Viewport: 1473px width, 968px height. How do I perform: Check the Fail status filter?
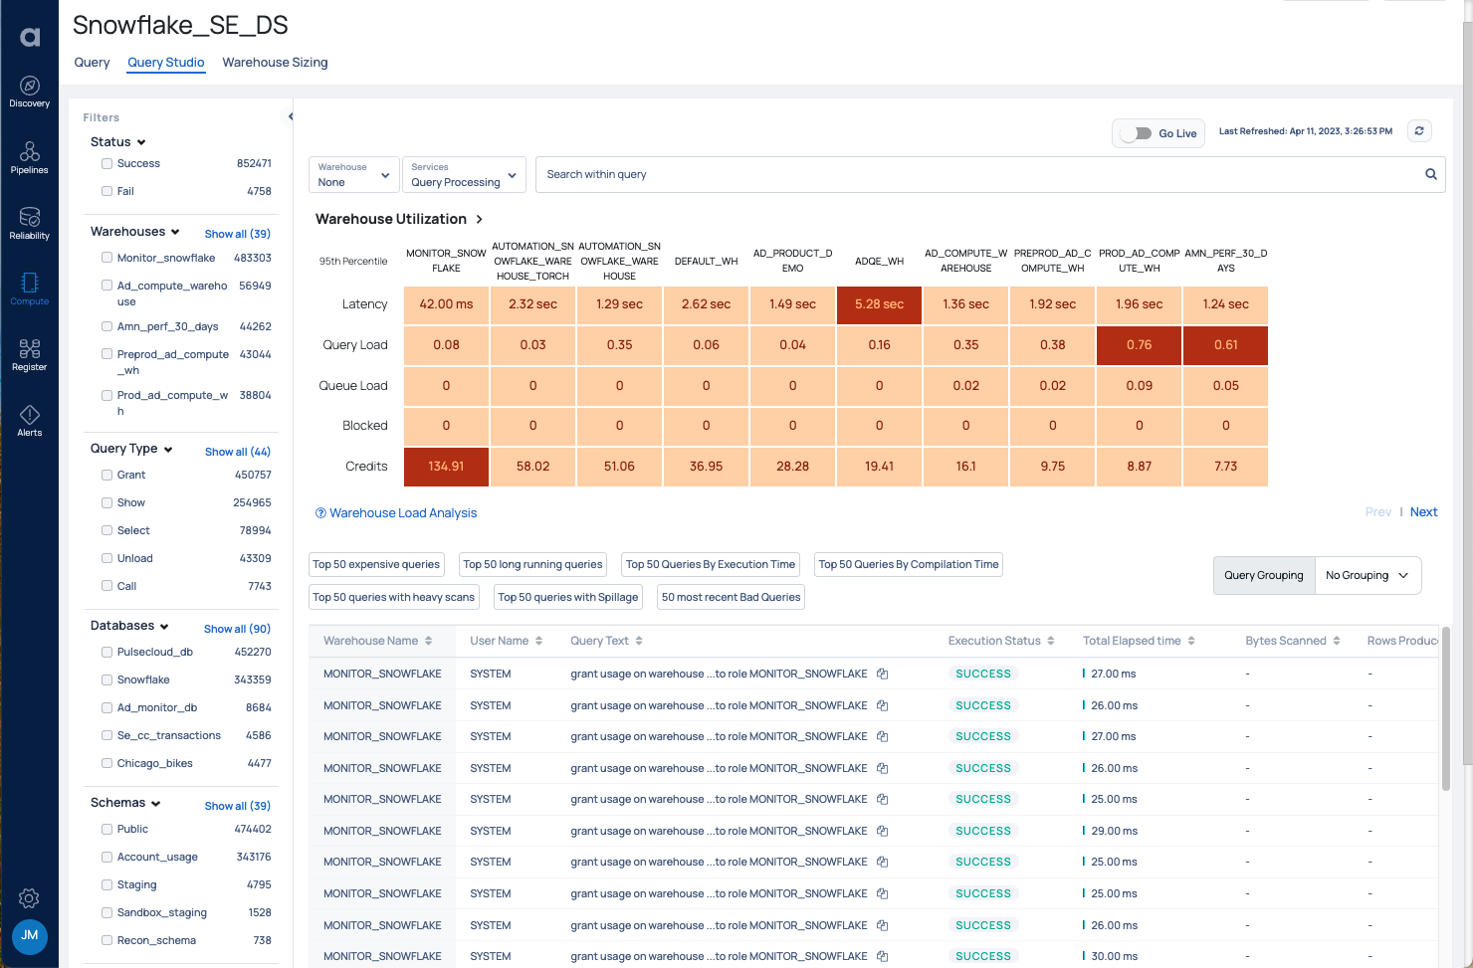click(x=106, y=191)
